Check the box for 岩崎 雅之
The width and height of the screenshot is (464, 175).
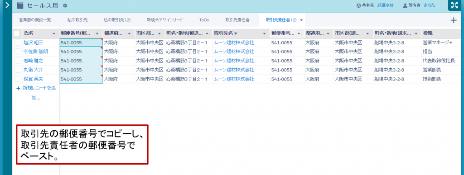(x=18, y=61)
